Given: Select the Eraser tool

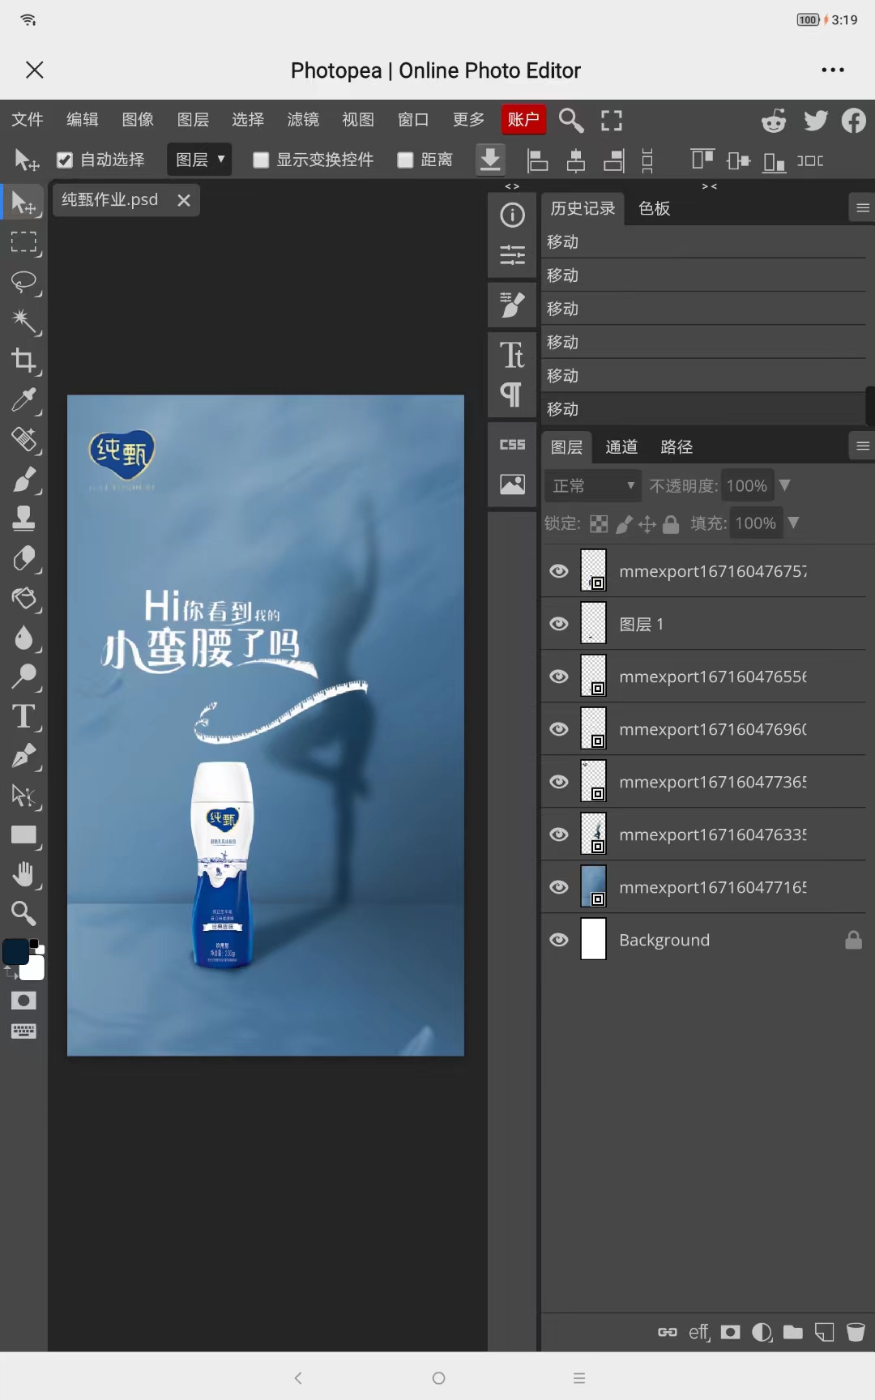Looking at the screenshot, I should [x=23, y=558].
